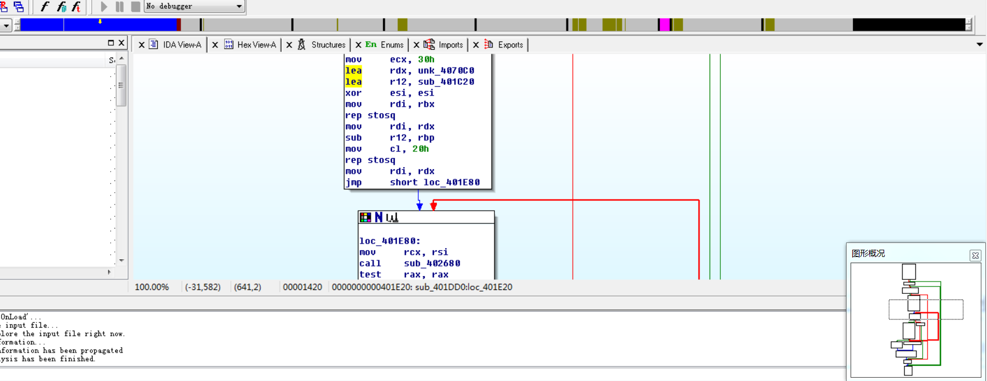The height and width of the screenshot is (381, 987).
Task: Close the Exports tab
Action: click(476, 45)
